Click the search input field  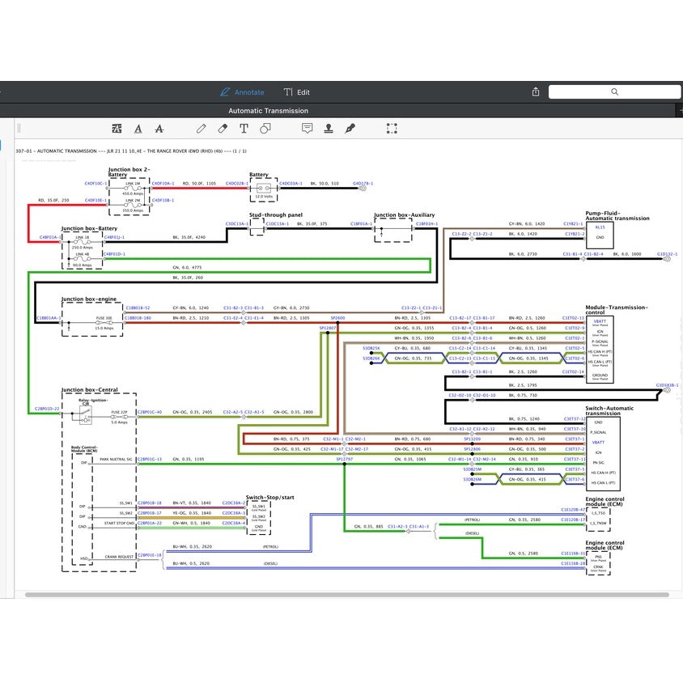point(623,92)
